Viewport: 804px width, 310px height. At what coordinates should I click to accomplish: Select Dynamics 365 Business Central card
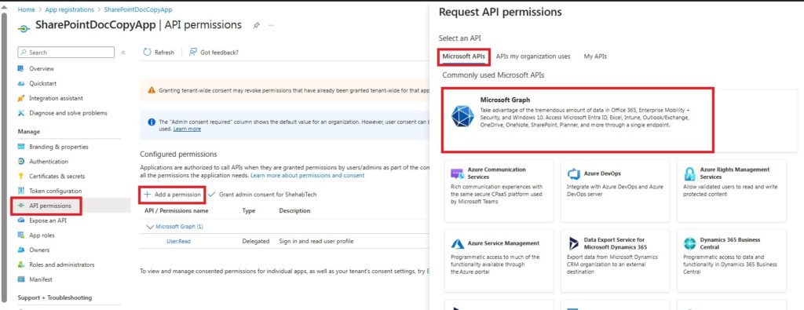(x=732, y=261)
